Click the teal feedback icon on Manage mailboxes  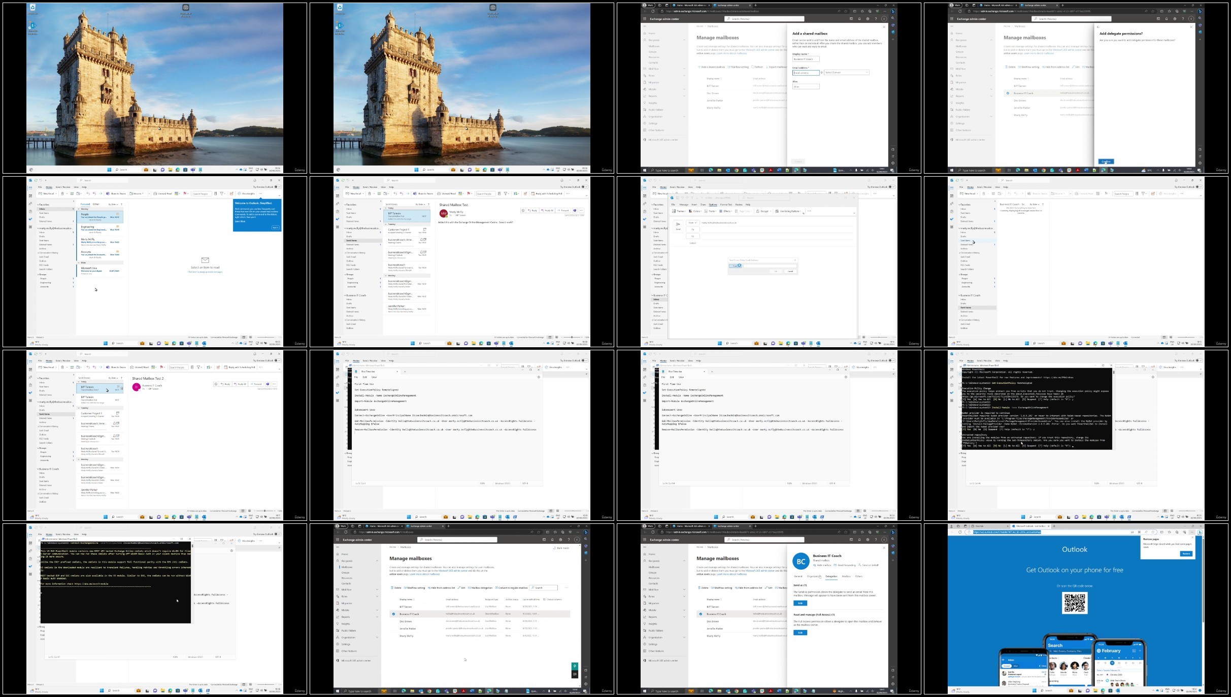click(575, 666)
